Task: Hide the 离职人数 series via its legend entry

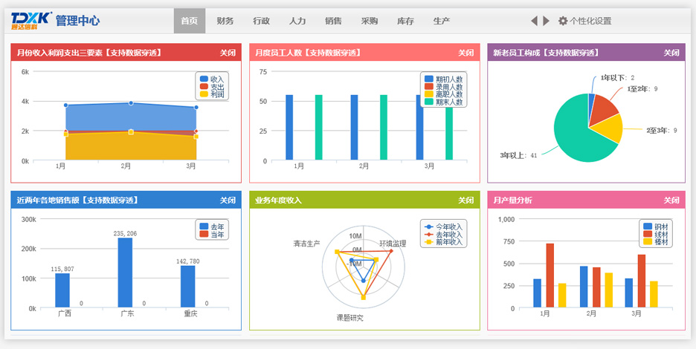Action: coord(444,95)
